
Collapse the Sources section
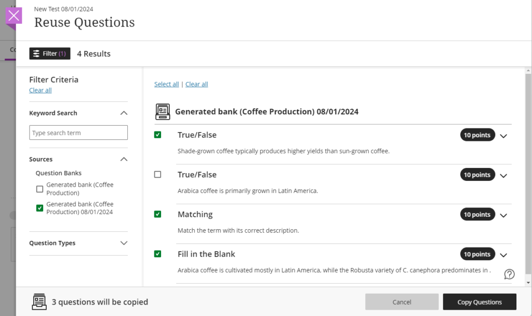click(x=124, y=159)
